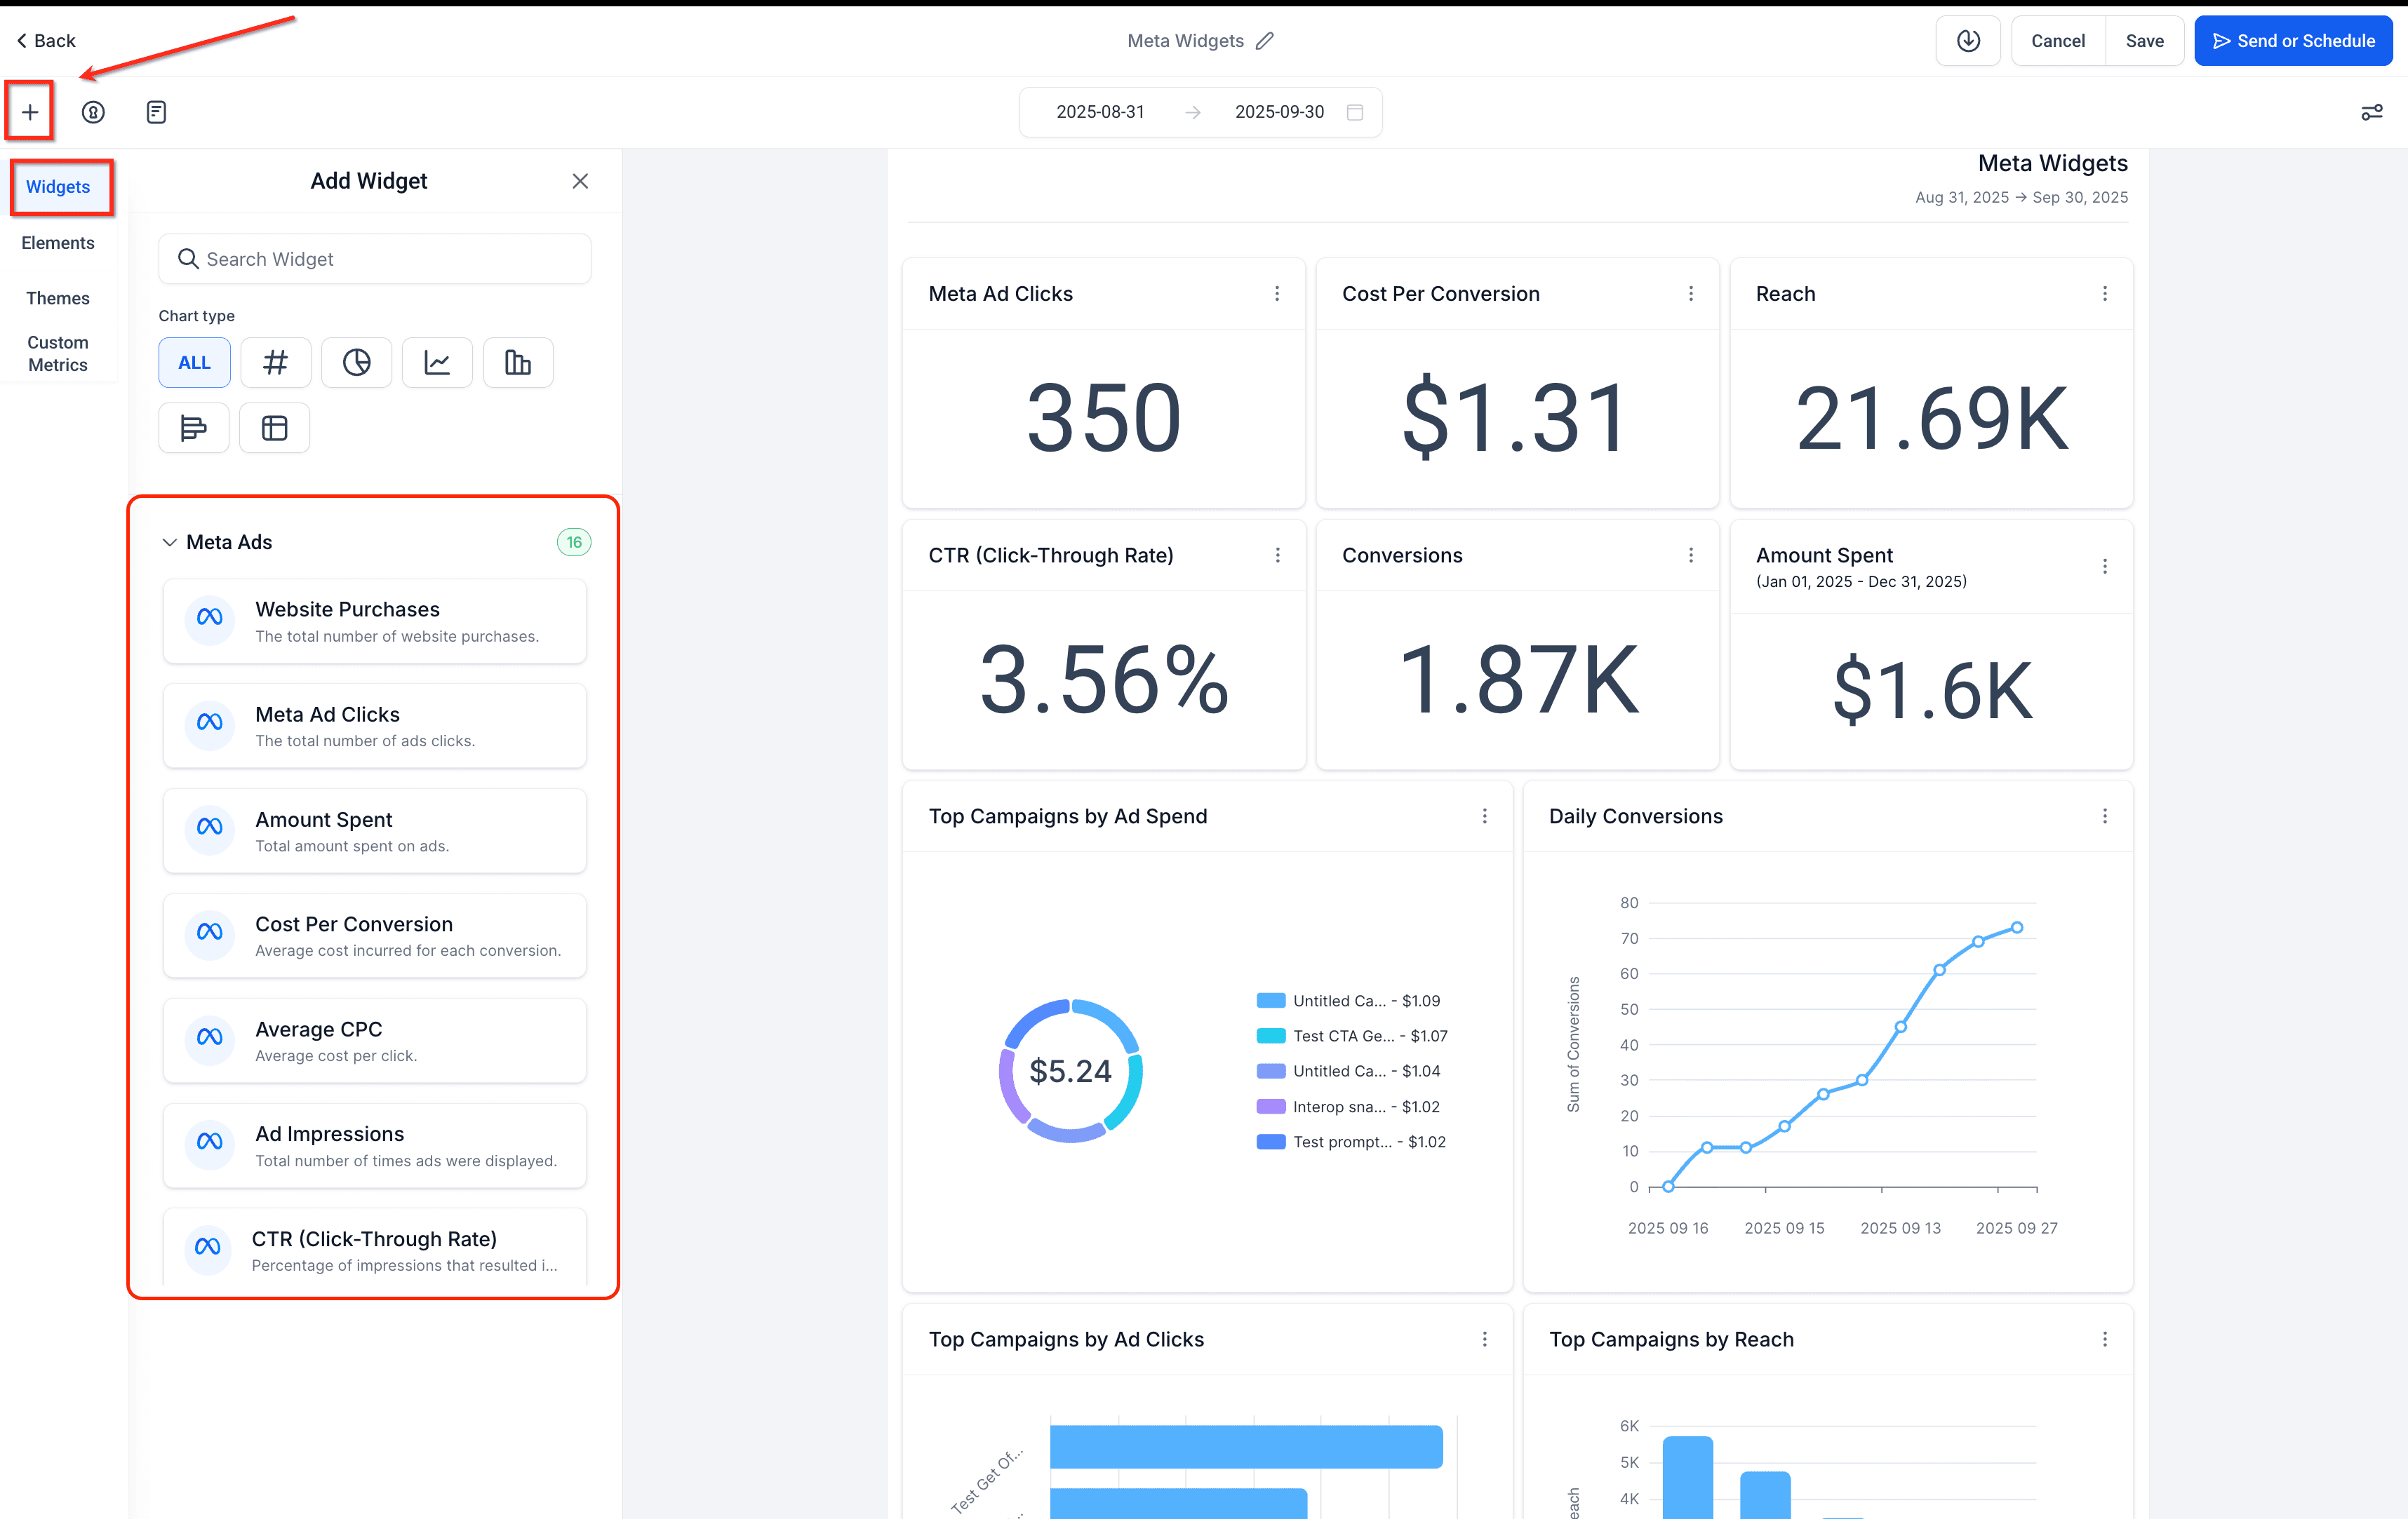Click Interop sna... purple legend swatch

tap(1270, 1106)
